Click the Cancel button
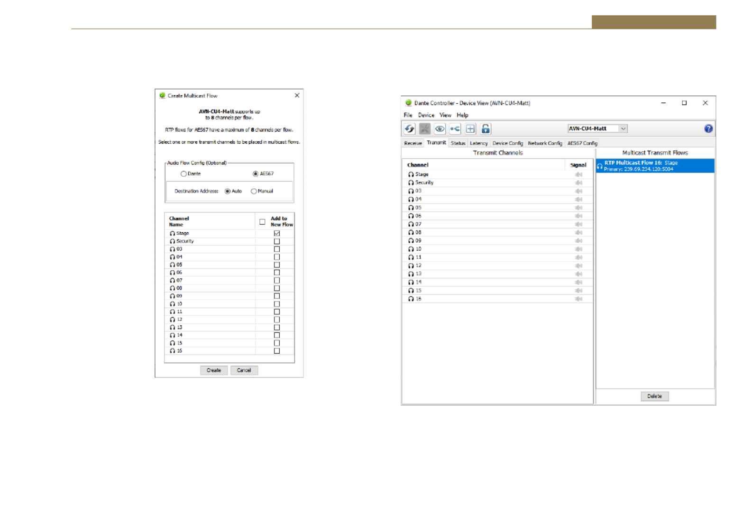 coord(244,370)
